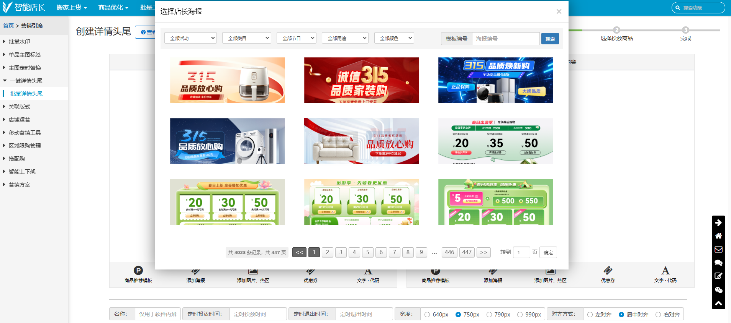The width and height of the screenshot is (731, 323).
Task: Click the edit feedback icon on the right
Action: tap(718, 276)
